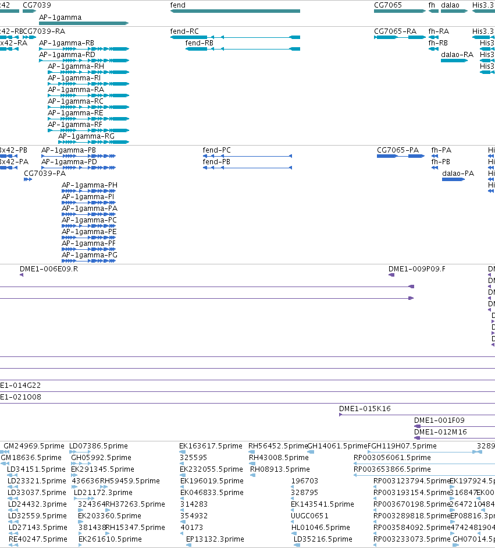Image resolution: width=495 pixels, height=548 pixels.
Task: Select EST EP13132.3prime
Action: click(x=189, y=545)
